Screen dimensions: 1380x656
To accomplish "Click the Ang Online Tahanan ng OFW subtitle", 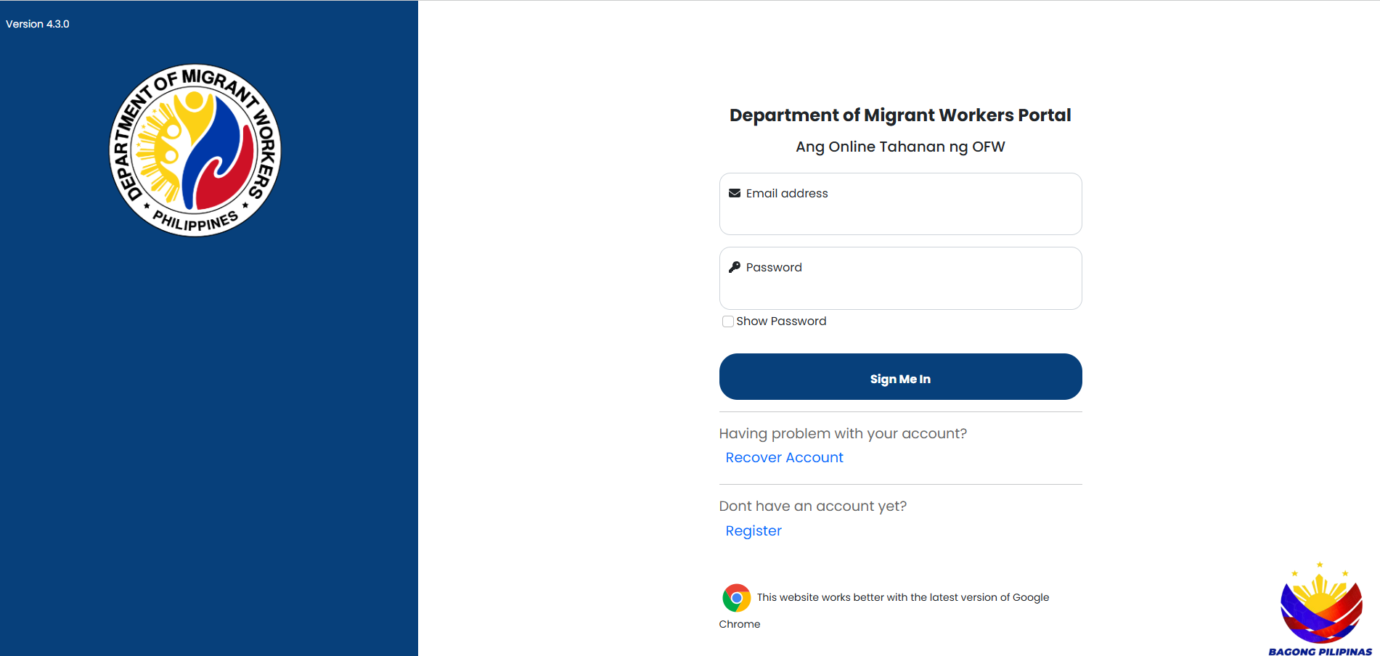I will (x=900, y=147).
